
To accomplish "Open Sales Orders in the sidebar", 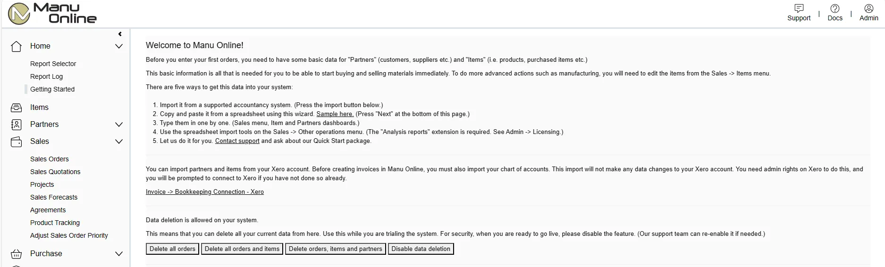I will point(50,159).
